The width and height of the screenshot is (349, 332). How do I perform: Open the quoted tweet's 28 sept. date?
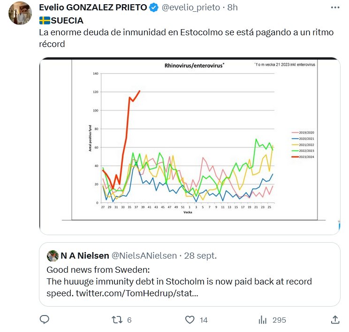201,255
